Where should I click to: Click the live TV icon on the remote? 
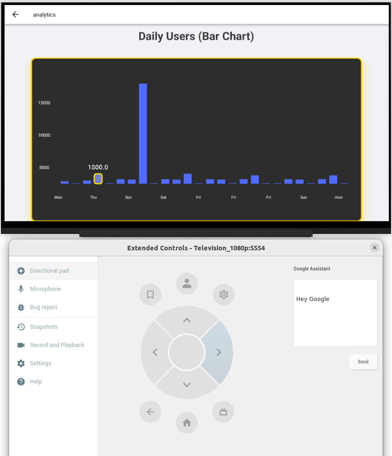pyautogui.click(x=223, y=411)
